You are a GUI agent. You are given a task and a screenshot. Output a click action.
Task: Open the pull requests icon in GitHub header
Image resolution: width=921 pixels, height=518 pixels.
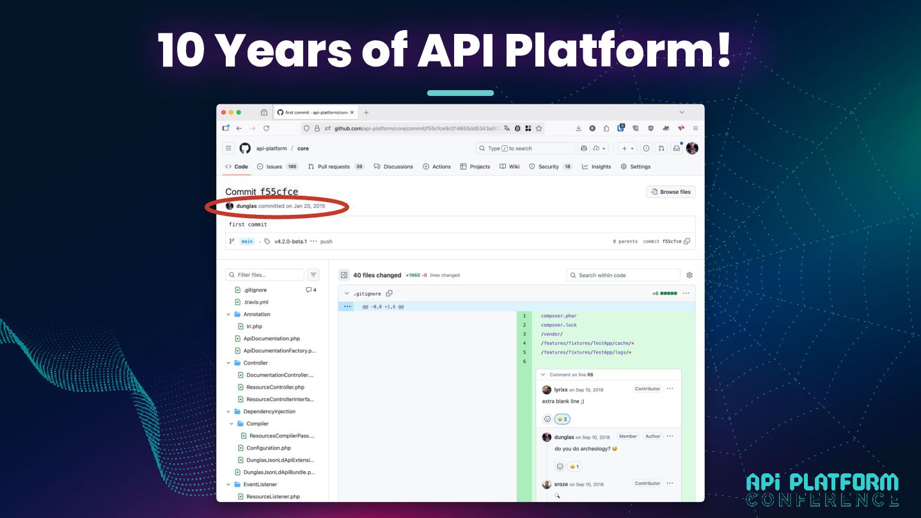point(662,148)
